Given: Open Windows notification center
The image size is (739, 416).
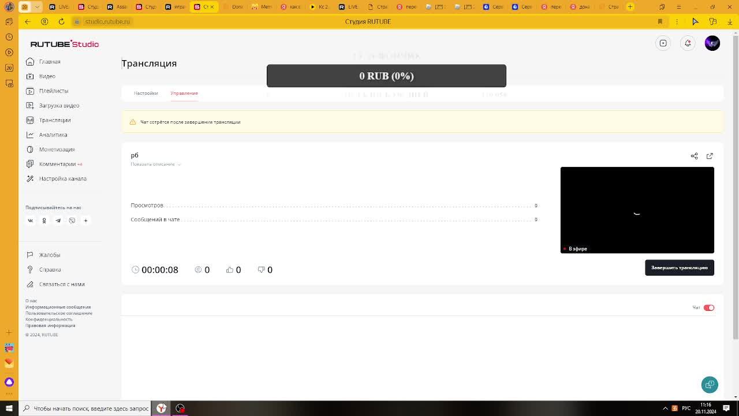Looking at the screenshot, I should [x=726, y=408].
